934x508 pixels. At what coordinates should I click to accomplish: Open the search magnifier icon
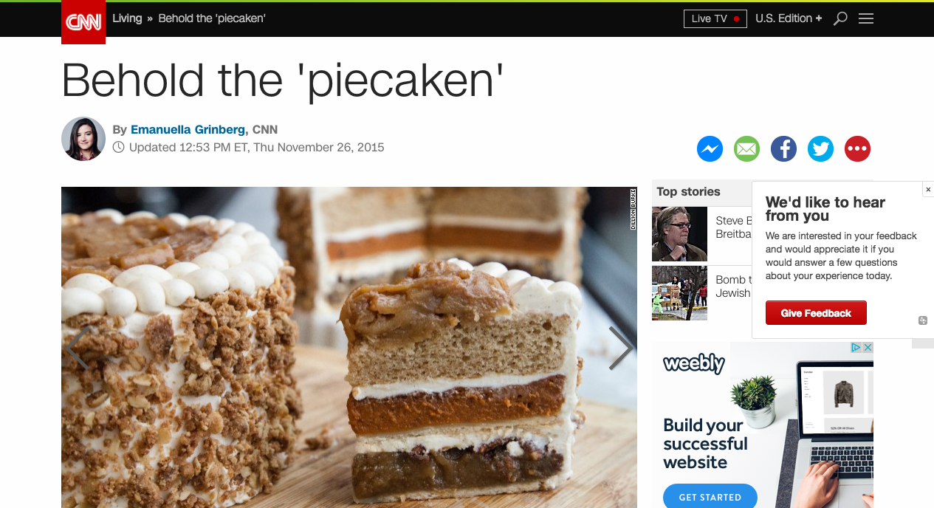[x=840, y=18]
